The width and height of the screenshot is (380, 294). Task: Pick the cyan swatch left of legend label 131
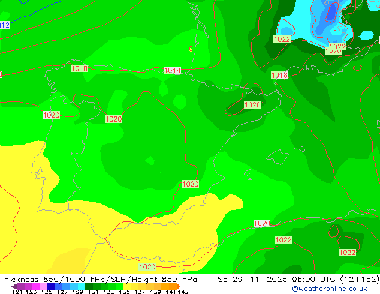pyautogui.click(x=82, y=286)
